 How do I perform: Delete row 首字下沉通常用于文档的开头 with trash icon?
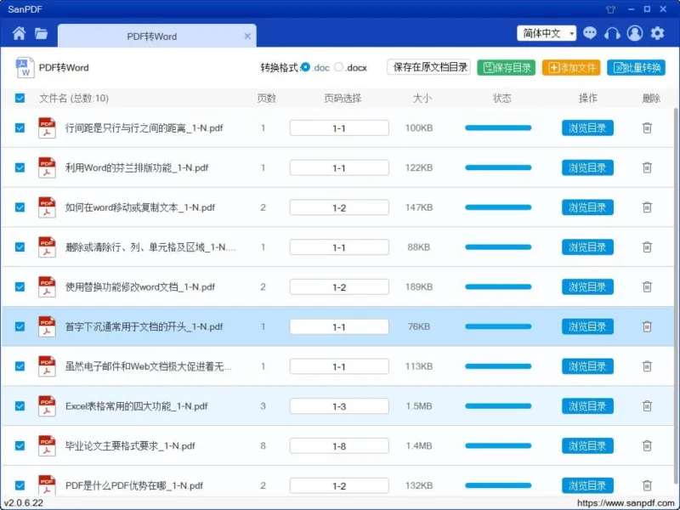point(647,326)
